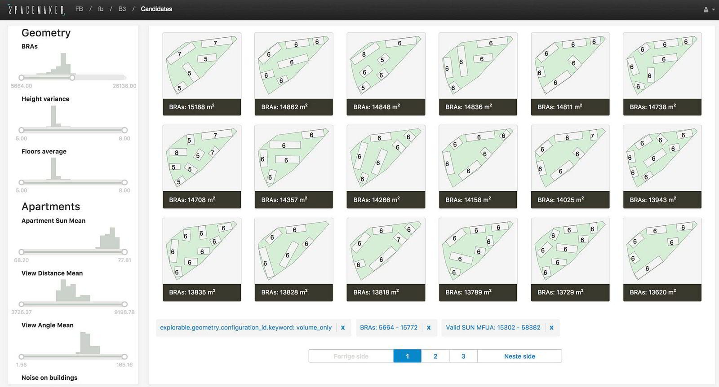Navigate to FB breadcrumb

[79, 9]
